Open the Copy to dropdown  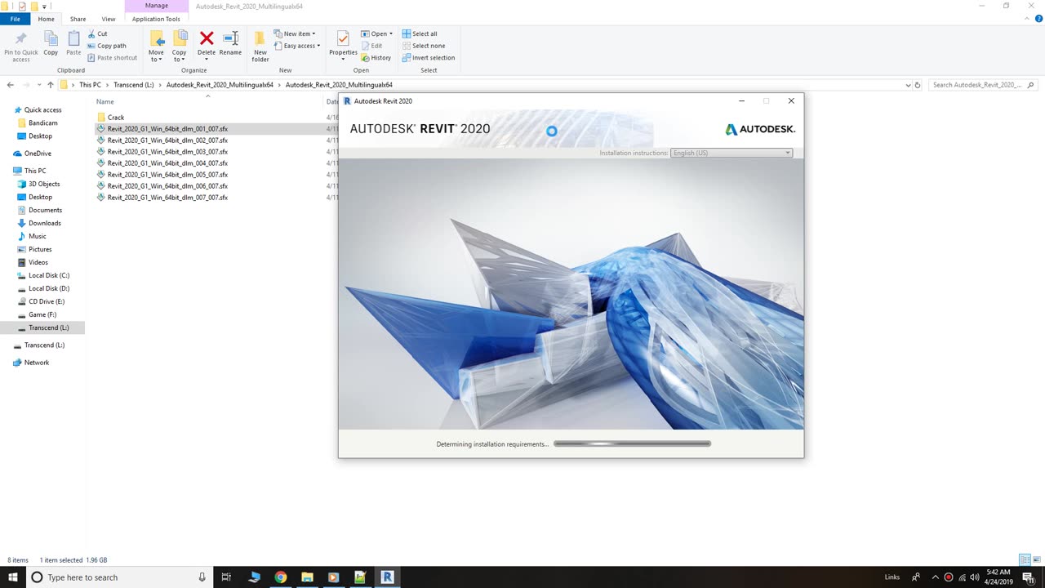click(179, 47)
